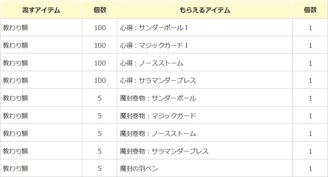Click the rightmost 個数 column header

tap(310, 10)
